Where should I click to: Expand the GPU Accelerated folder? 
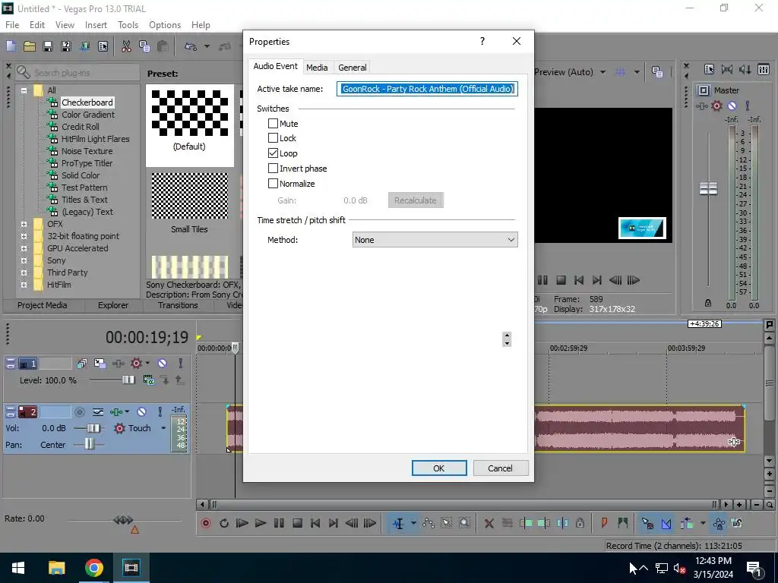coord(24,248)
